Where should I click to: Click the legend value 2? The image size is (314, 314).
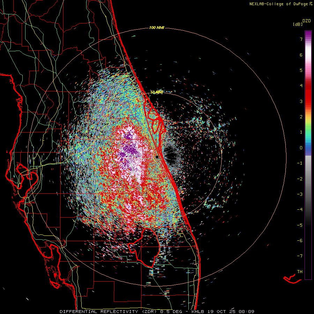click(x=301, y=117)
